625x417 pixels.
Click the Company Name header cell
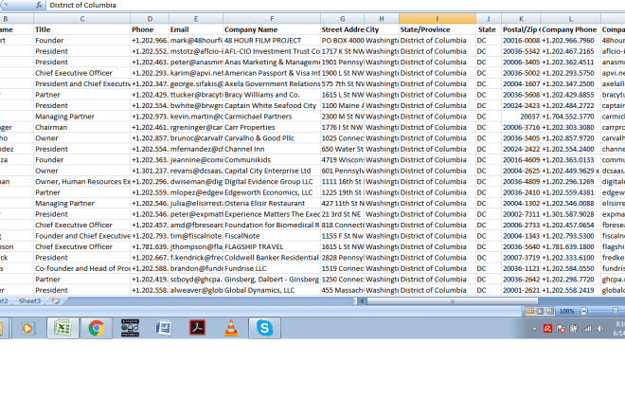point(272,29)
